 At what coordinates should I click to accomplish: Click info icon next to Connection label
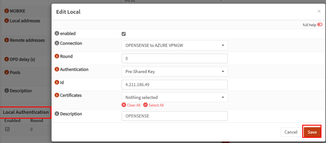pyautogui.click(x=57, y=43)
